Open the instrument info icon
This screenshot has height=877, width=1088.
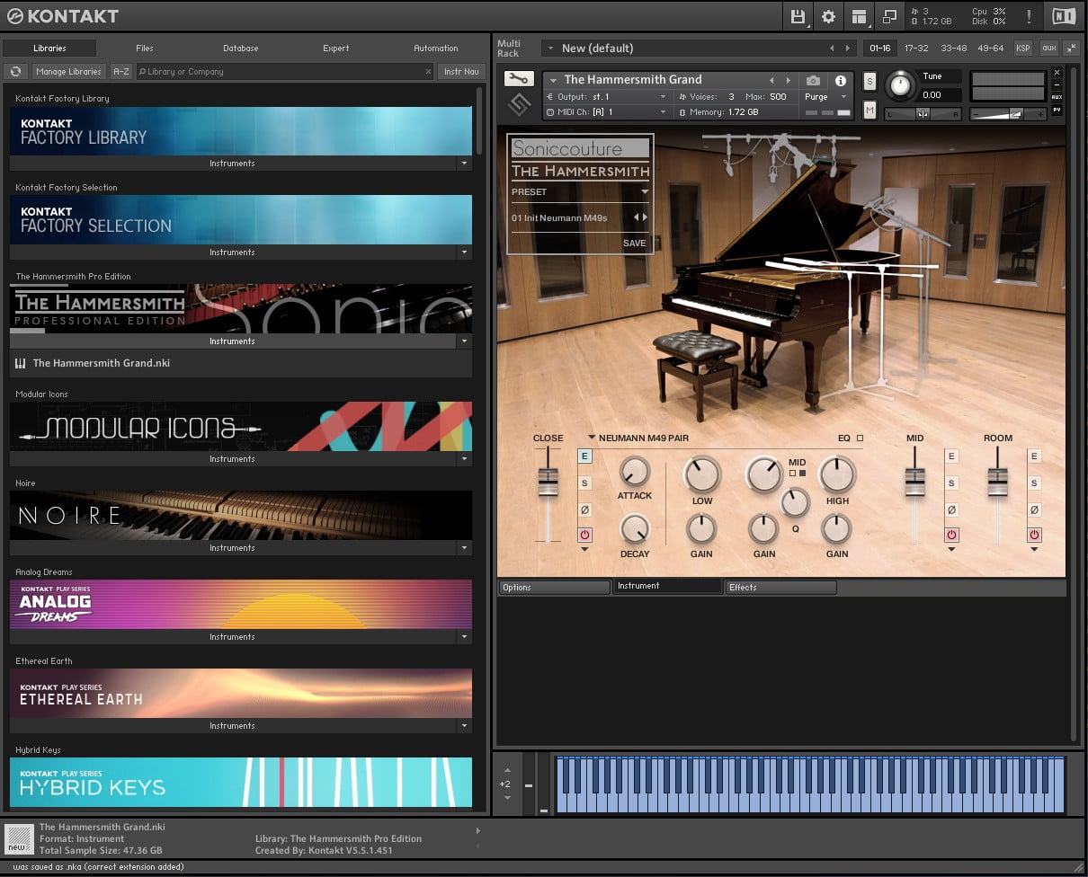click(x=841, y=81)
